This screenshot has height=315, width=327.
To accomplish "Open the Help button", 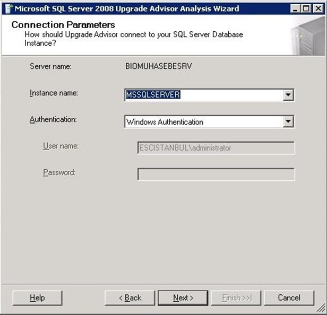I will pyautogui.click(x=37, y=298).
